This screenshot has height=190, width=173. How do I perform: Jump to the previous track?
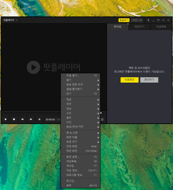[23, 119]
